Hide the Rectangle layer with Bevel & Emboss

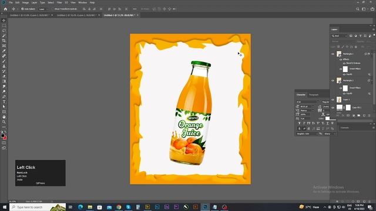point(333,54)
